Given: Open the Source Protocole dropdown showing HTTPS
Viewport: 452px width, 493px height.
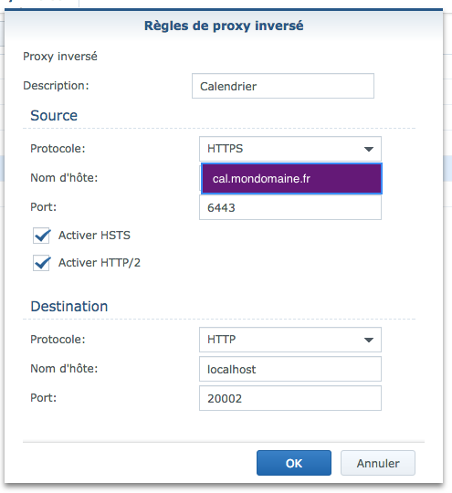Looking at the screenshot, I should click(x=290, y=149).
